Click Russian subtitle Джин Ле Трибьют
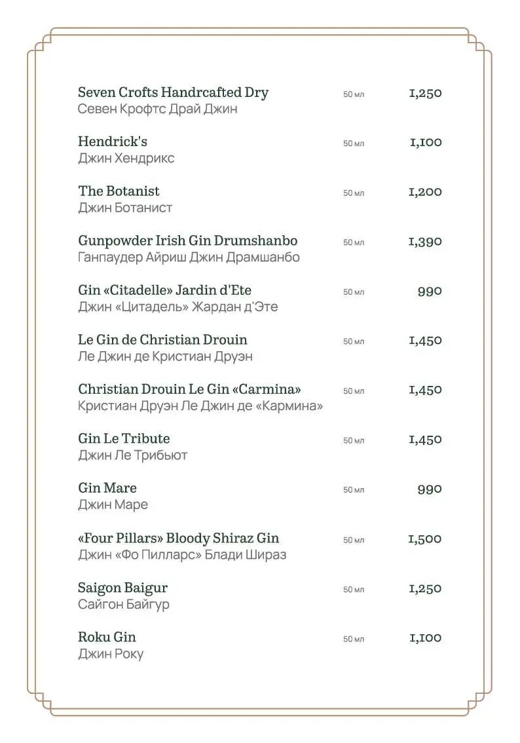520x743 pixels. click(x=133, y=455)
